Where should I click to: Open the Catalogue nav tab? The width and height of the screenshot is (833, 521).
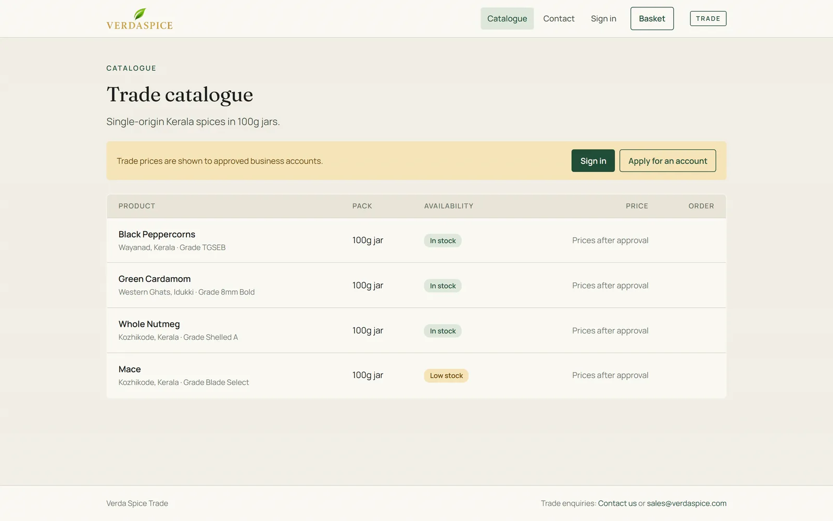[507, 19]
